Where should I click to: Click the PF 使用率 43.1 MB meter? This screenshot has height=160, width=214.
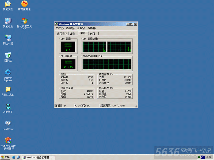68,64
